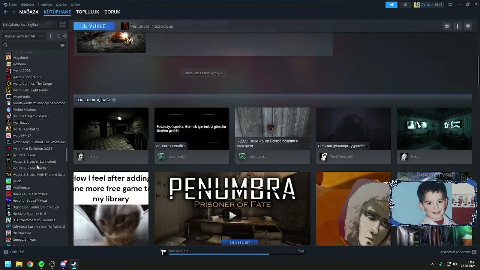Go back with the navigation back arrow

(6, 12)
